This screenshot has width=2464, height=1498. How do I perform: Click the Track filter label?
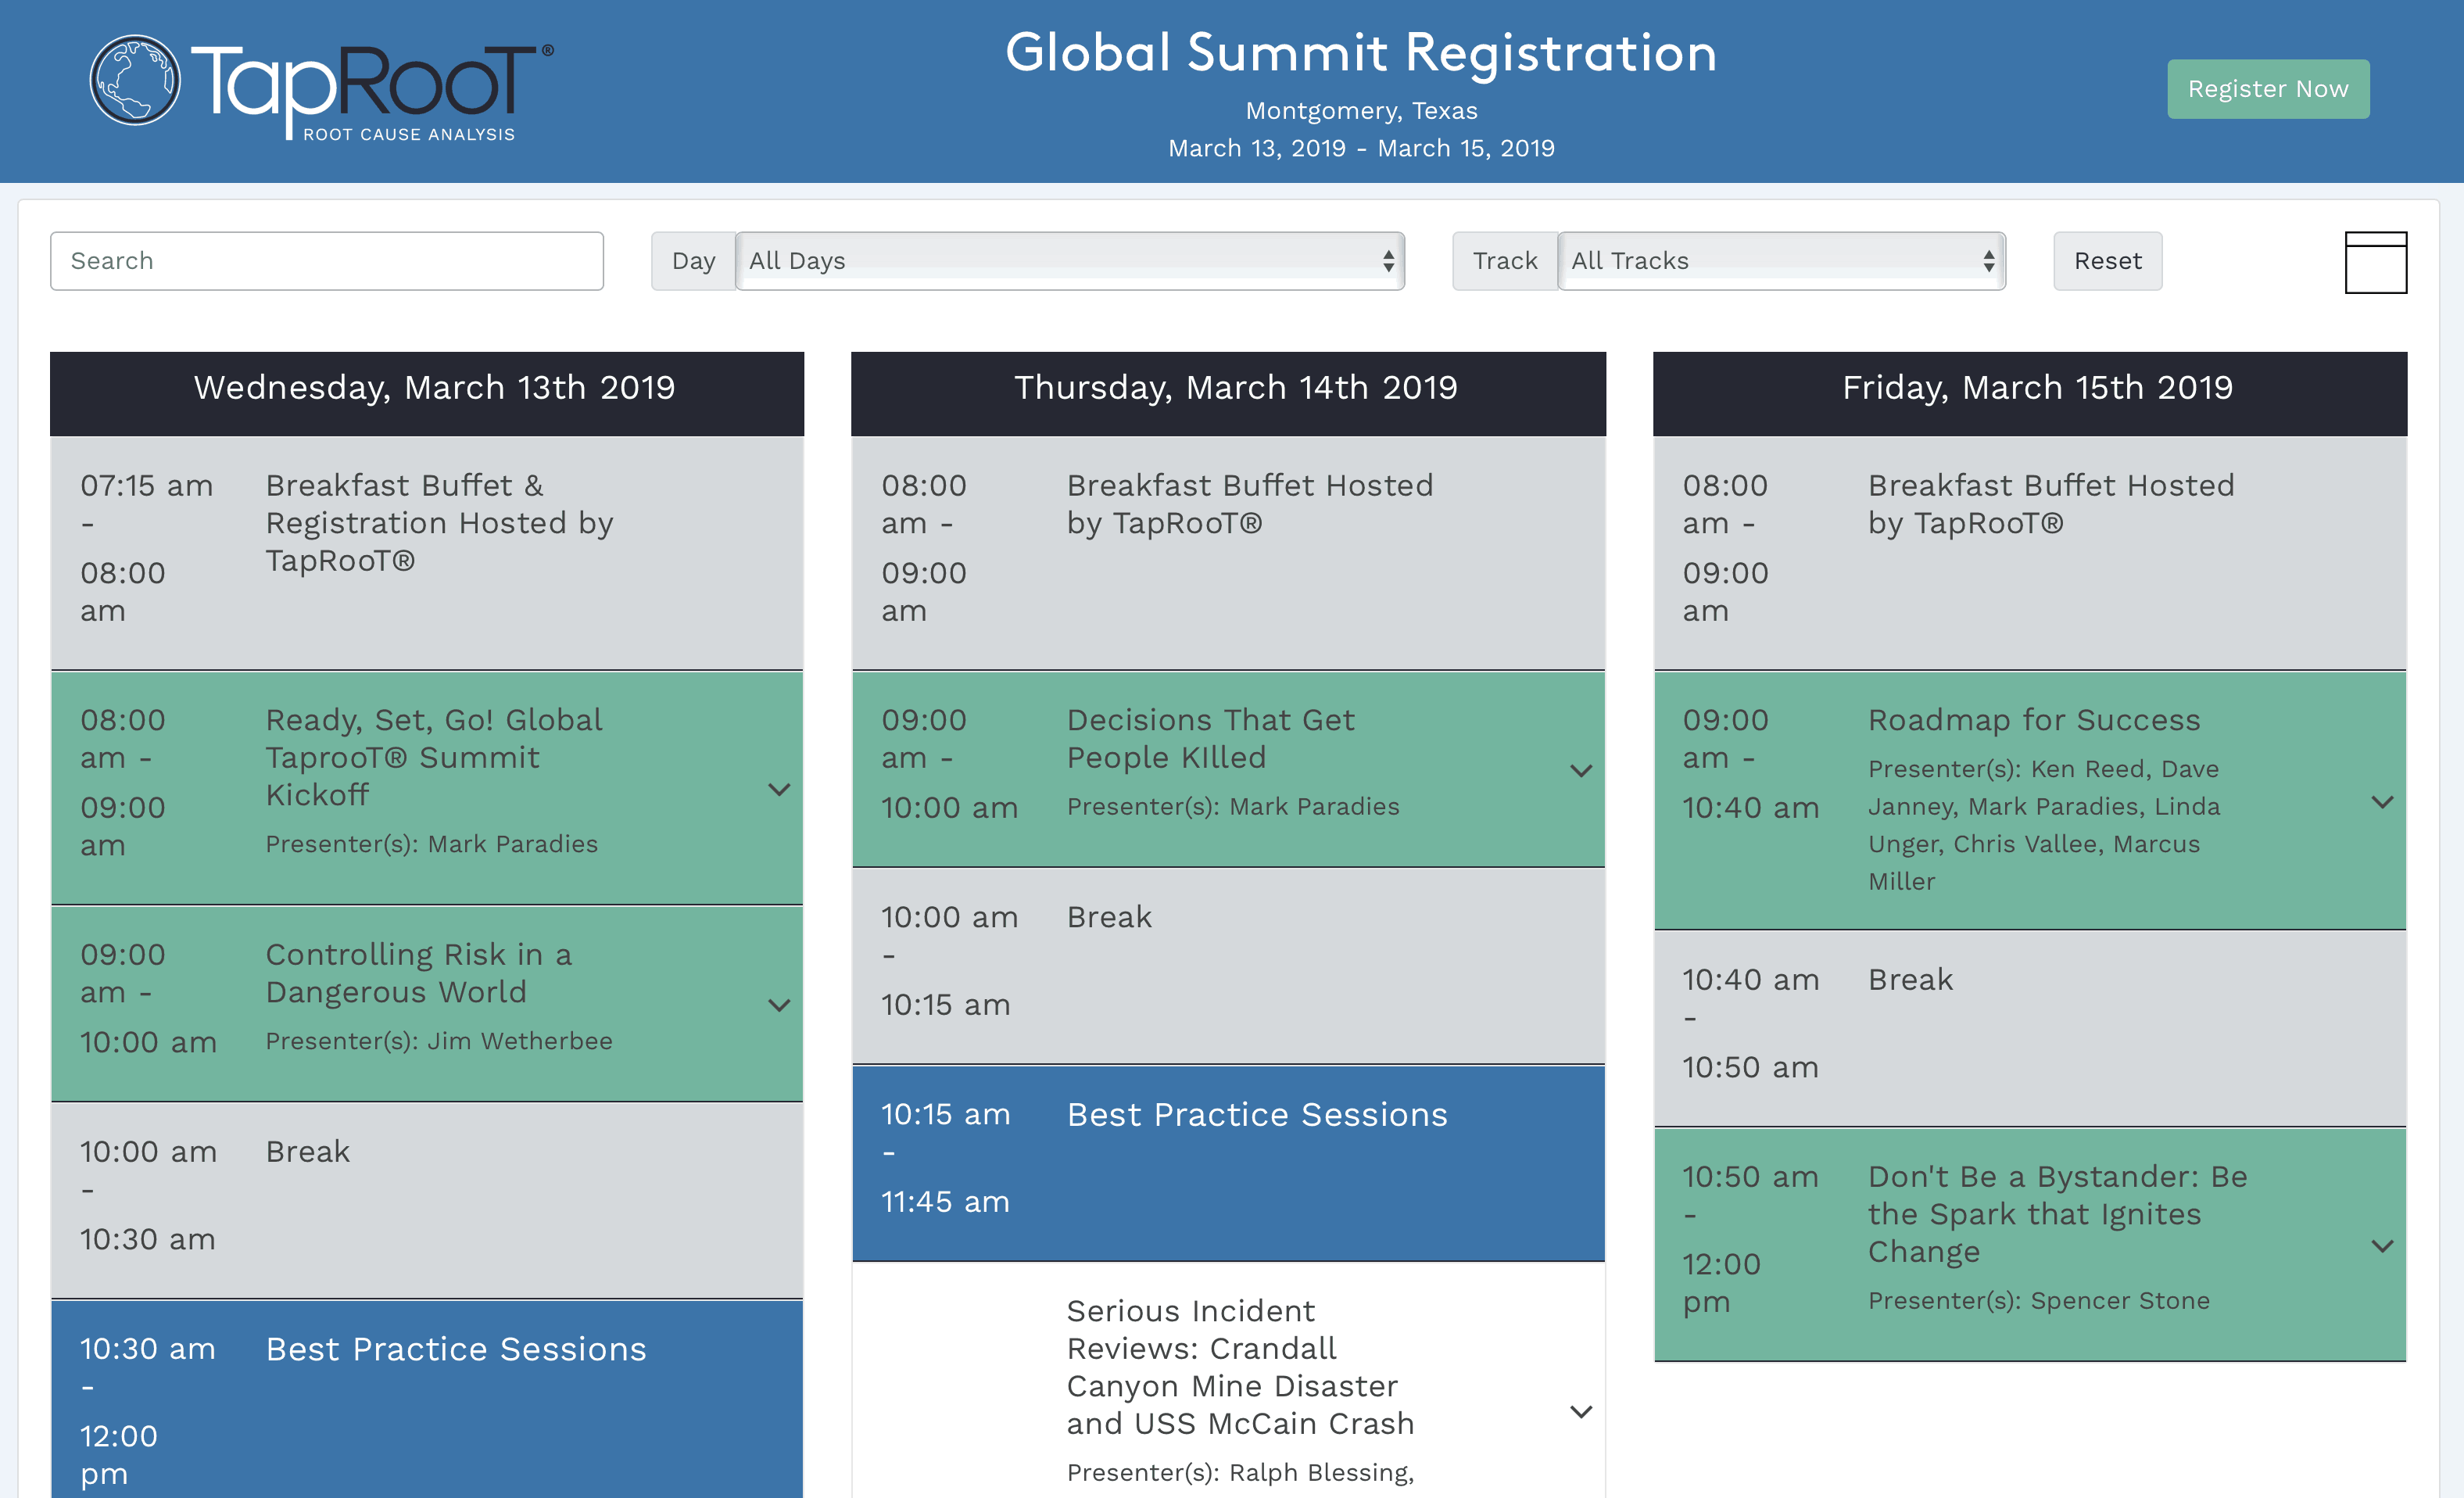coord(1504,261)
